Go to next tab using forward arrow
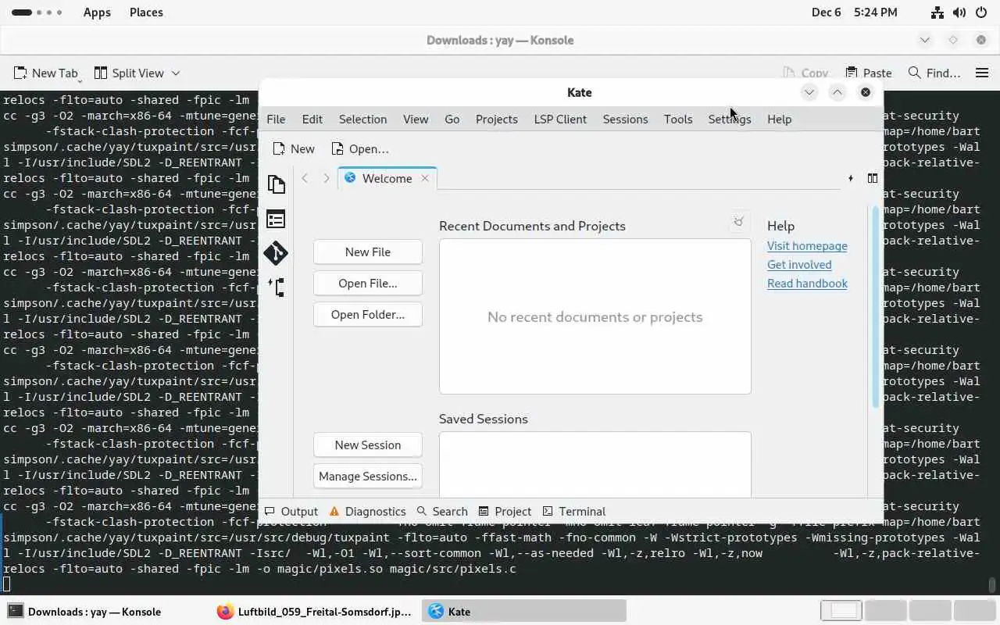The width and height of the screenshot is (1000, 625). click(x=327, y=178)
